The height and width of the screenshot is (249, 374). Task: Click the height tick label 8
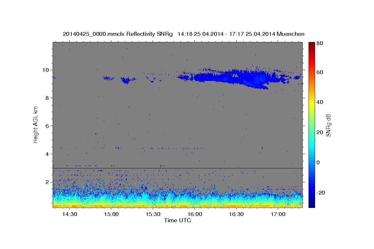[48, 98]
